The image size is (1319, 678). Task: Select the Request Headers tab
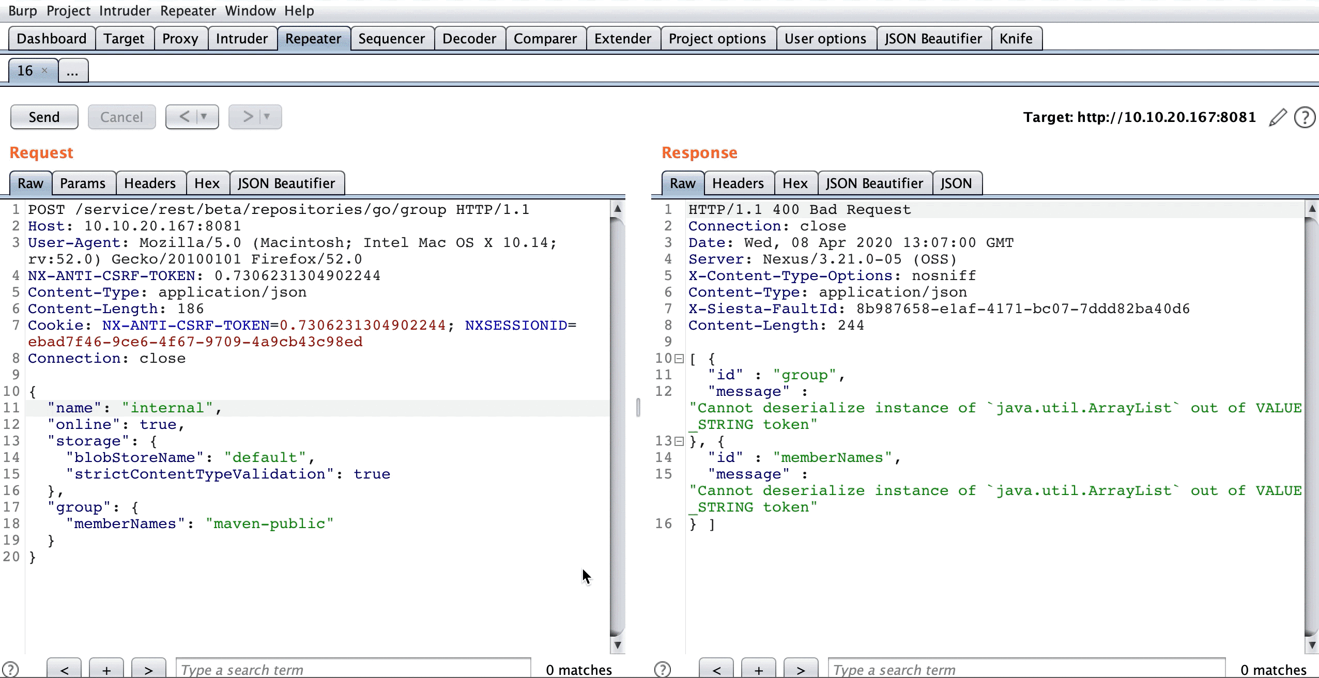pos(150,183)
